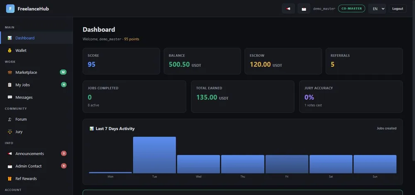
Task: Click the 'Jobs created' chart legend
Action: pos(386,128)
